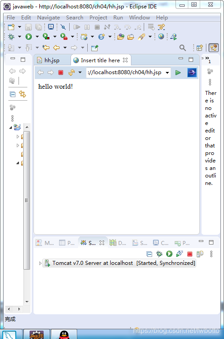Screen dimensions: 224x339
Task: Click the blue planet browser icon beside Go arrow
Action: pos(192,72)
